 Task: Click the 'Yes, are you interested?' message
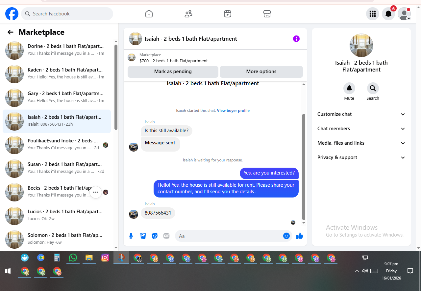(269, 173)
